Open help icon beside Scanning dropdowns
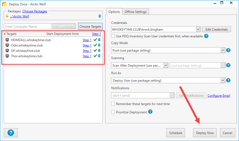 228,65
